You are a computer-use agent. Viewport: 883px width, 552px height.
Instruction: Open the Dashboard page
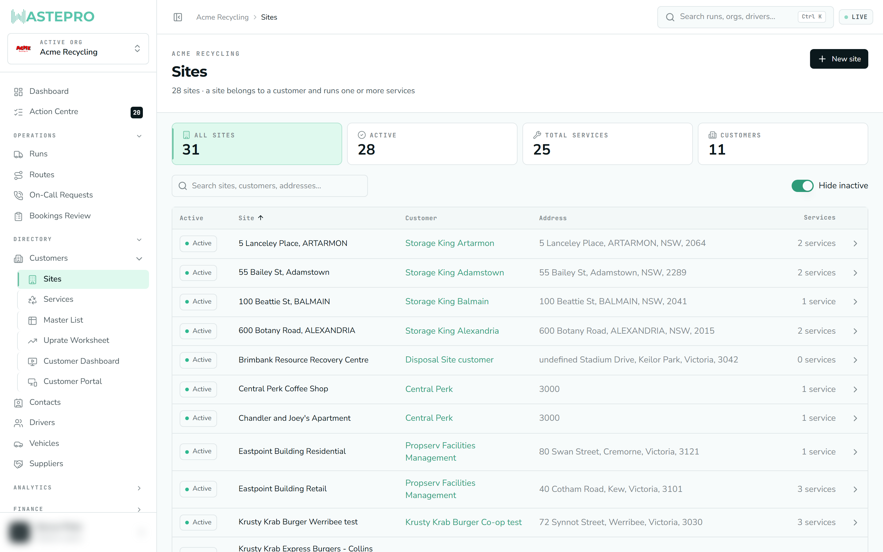pos(49,91)
